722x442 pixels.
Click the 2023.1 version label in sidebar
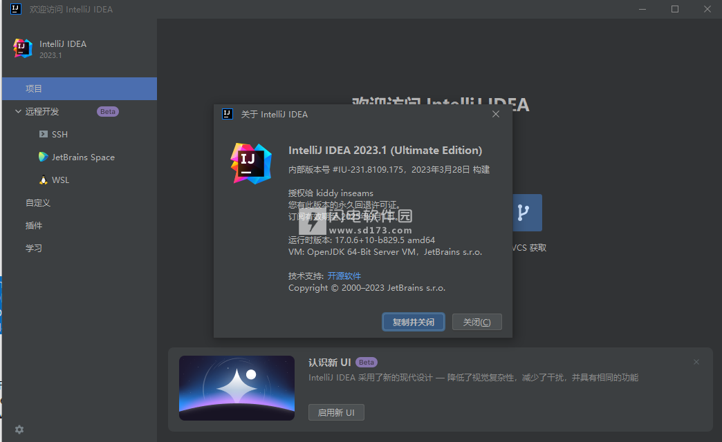pos(50,55)
